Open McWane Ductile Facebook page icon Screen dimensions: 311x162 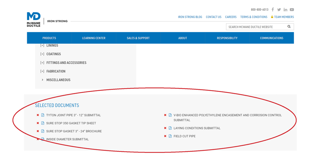coord(273,10)
